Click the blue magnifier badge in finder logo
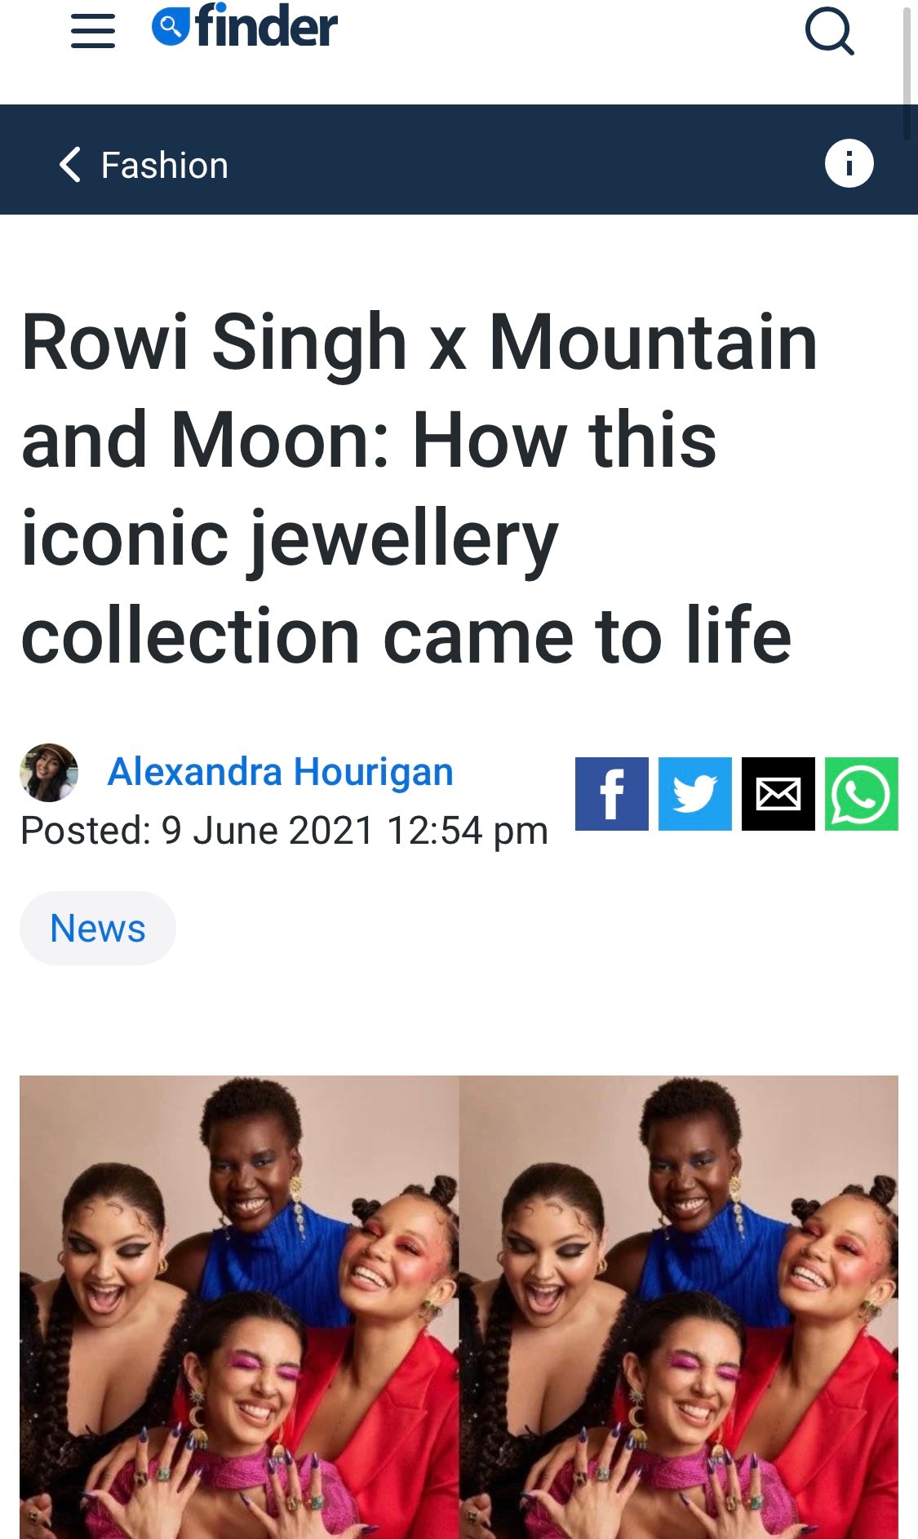This screenshot has width=918, height=1539. tap(171, 27)
